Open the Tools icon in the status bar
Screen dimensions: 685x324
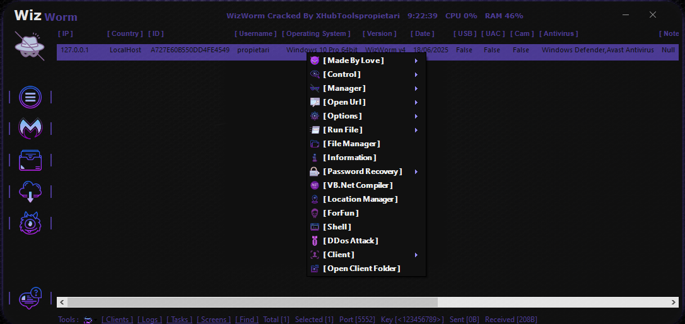coord(89,320)
